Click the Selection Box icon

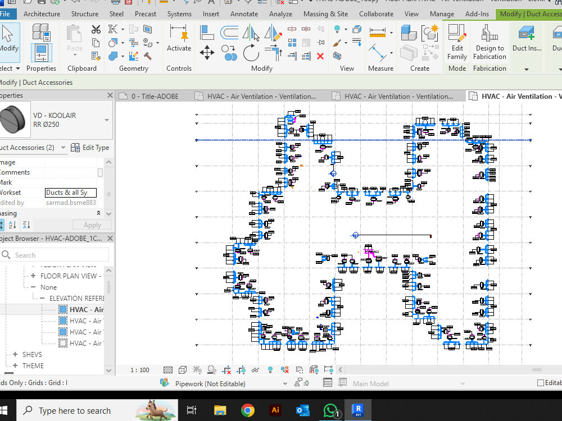[337, 56]
